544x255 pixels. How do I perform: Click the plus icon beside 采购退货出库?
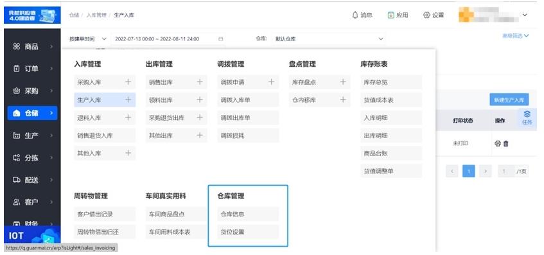pos(200,118)
